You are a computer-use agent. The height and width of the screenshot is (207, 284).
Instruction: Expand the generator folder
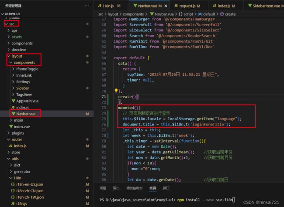(x=11, y=171)
